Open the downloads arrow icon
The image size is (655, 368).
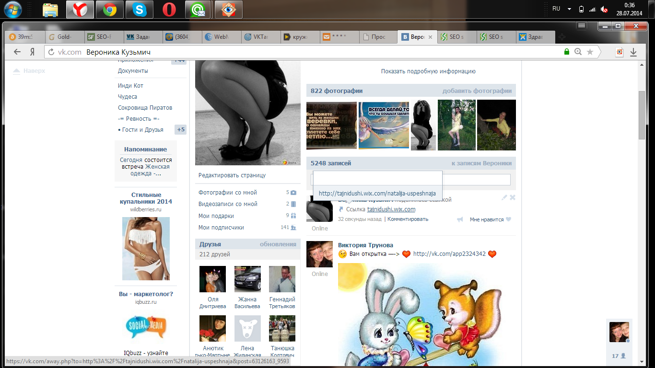pyautogui.click(x=633, y=52)
